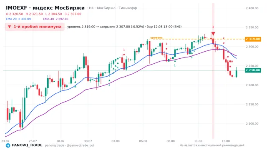Click the 'EMA 40 2 292.16' legend entry
Image resolution: width=267 pixels, height=150 pixels.
[55, 19]
